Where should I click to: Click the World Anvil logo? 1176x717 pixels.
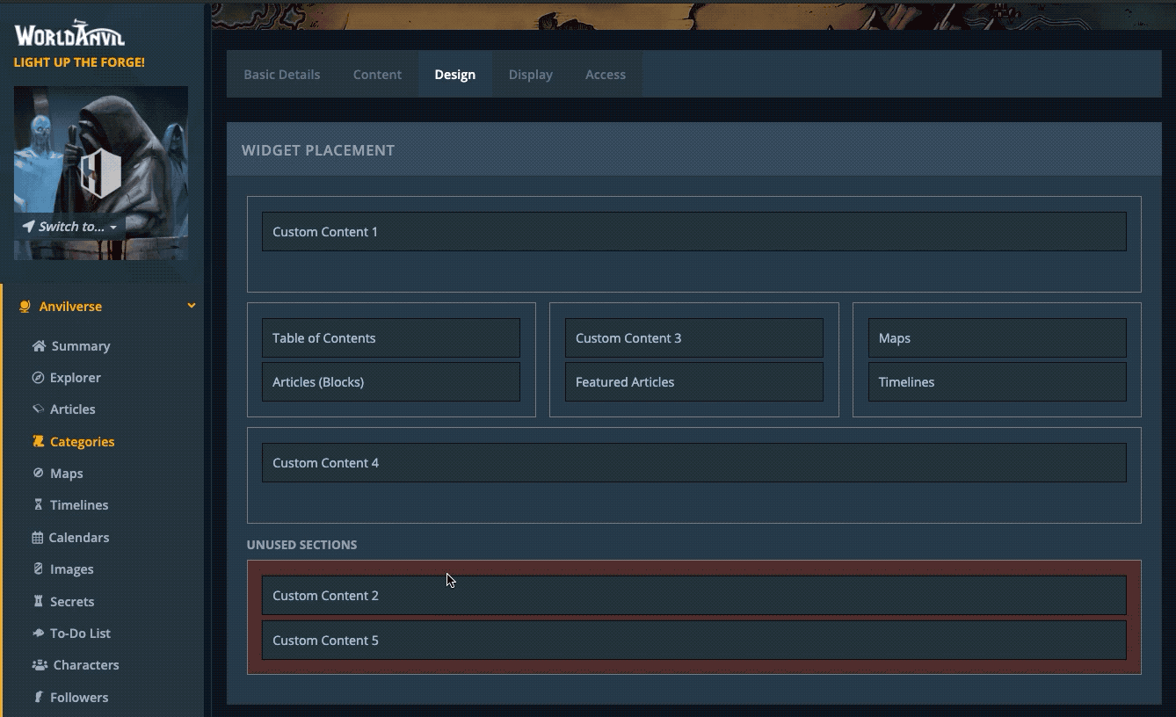pos(69,34)
